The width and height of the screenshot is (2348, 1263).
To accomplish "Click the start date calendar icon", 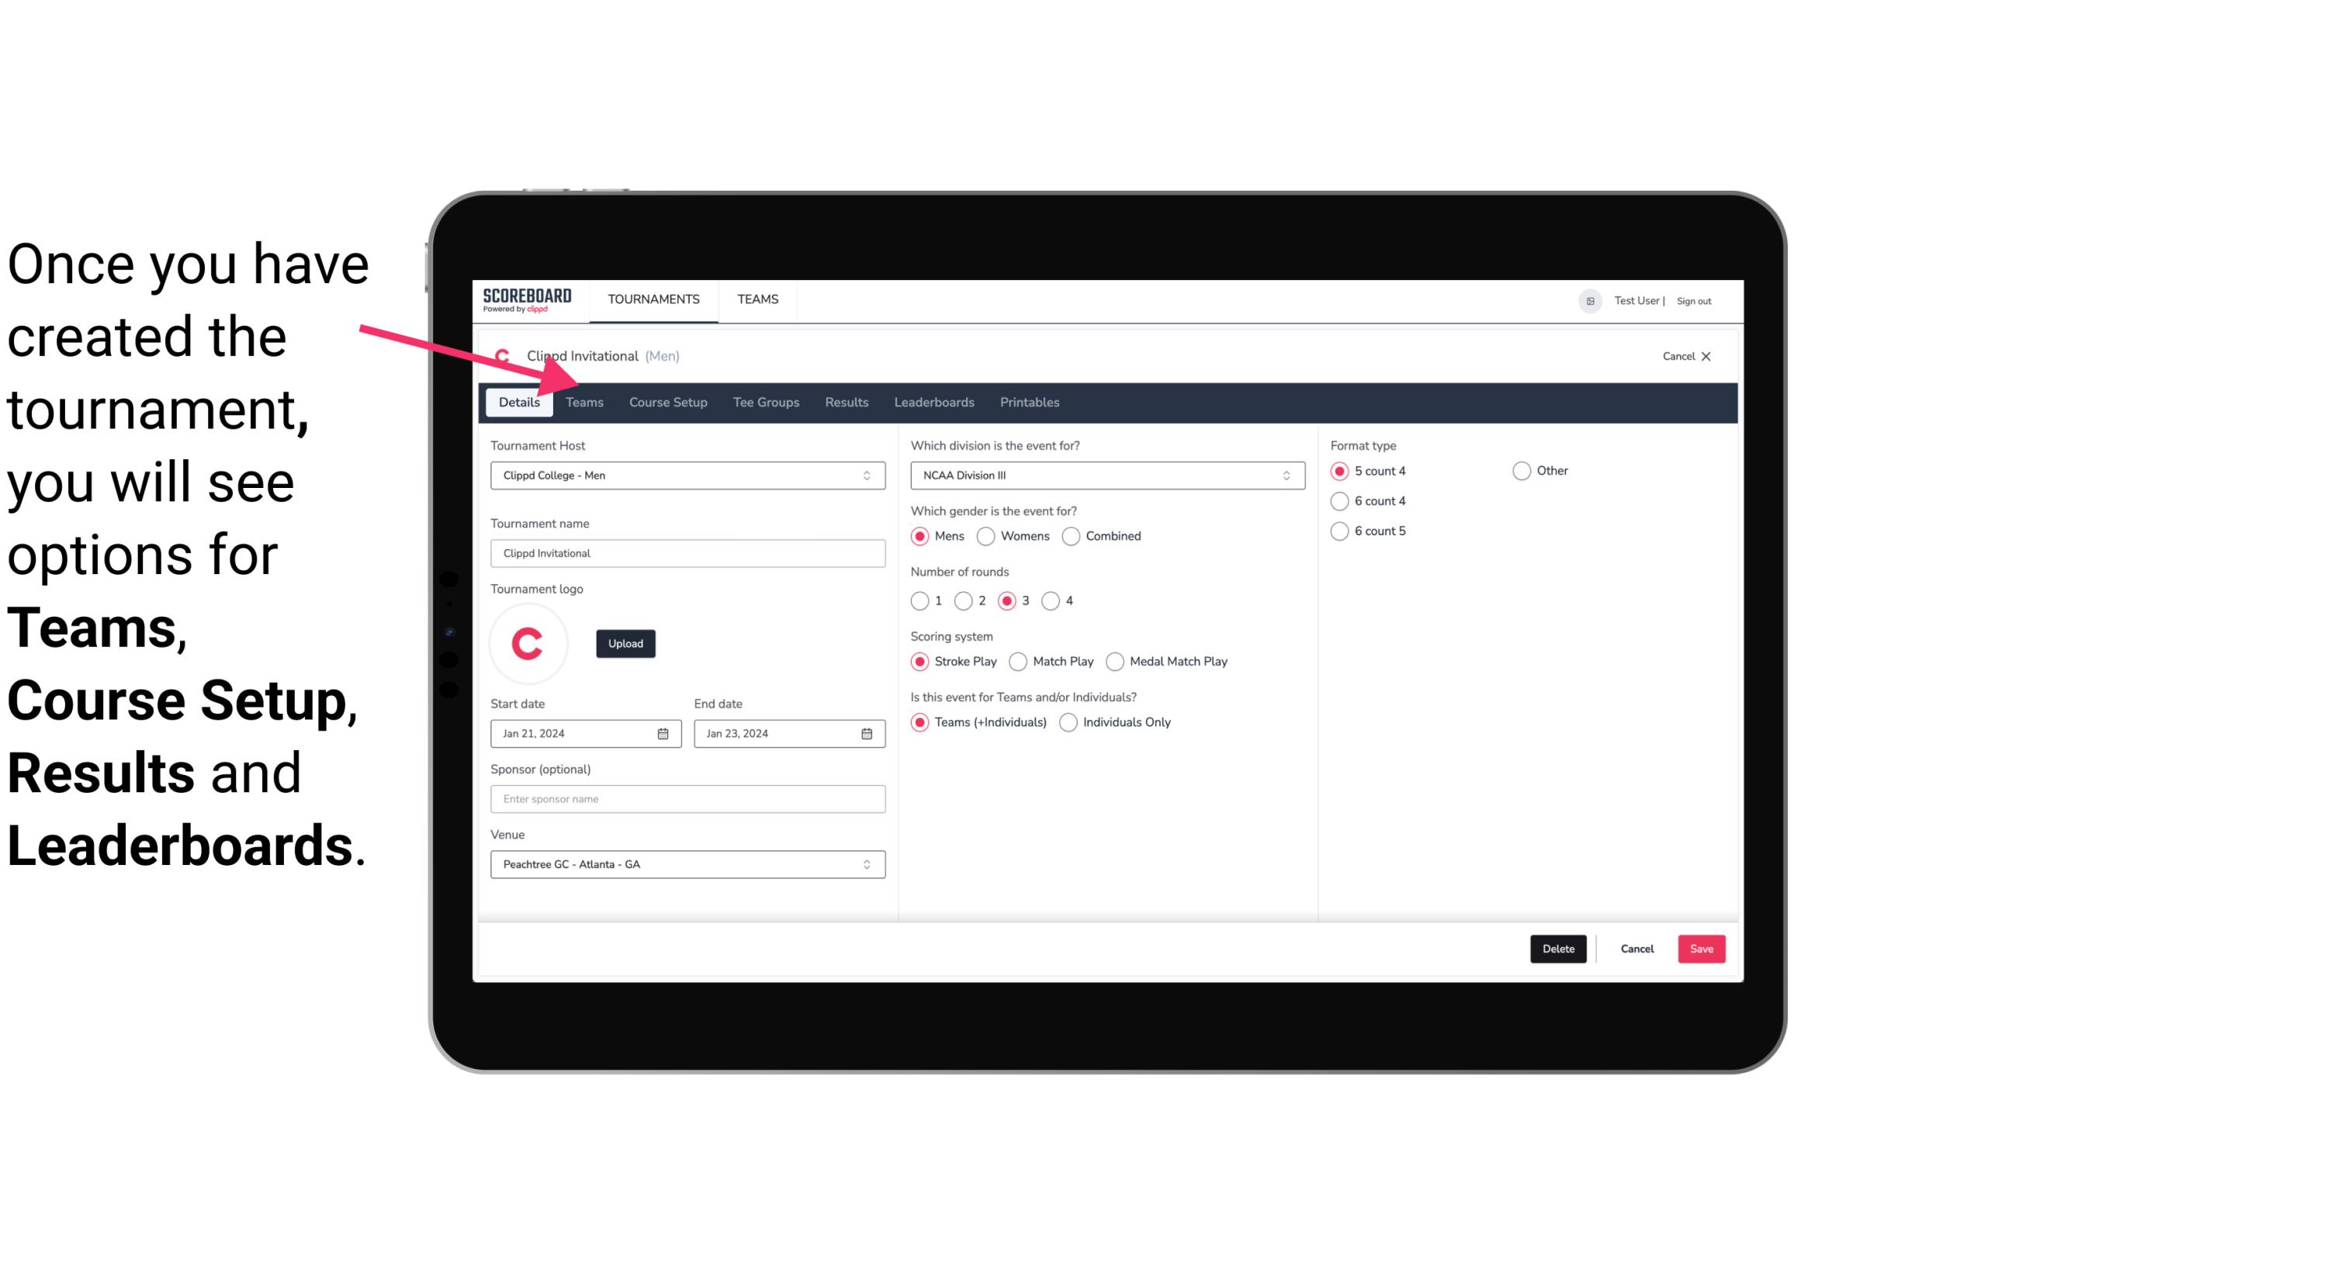I will (x=664, y=732).
